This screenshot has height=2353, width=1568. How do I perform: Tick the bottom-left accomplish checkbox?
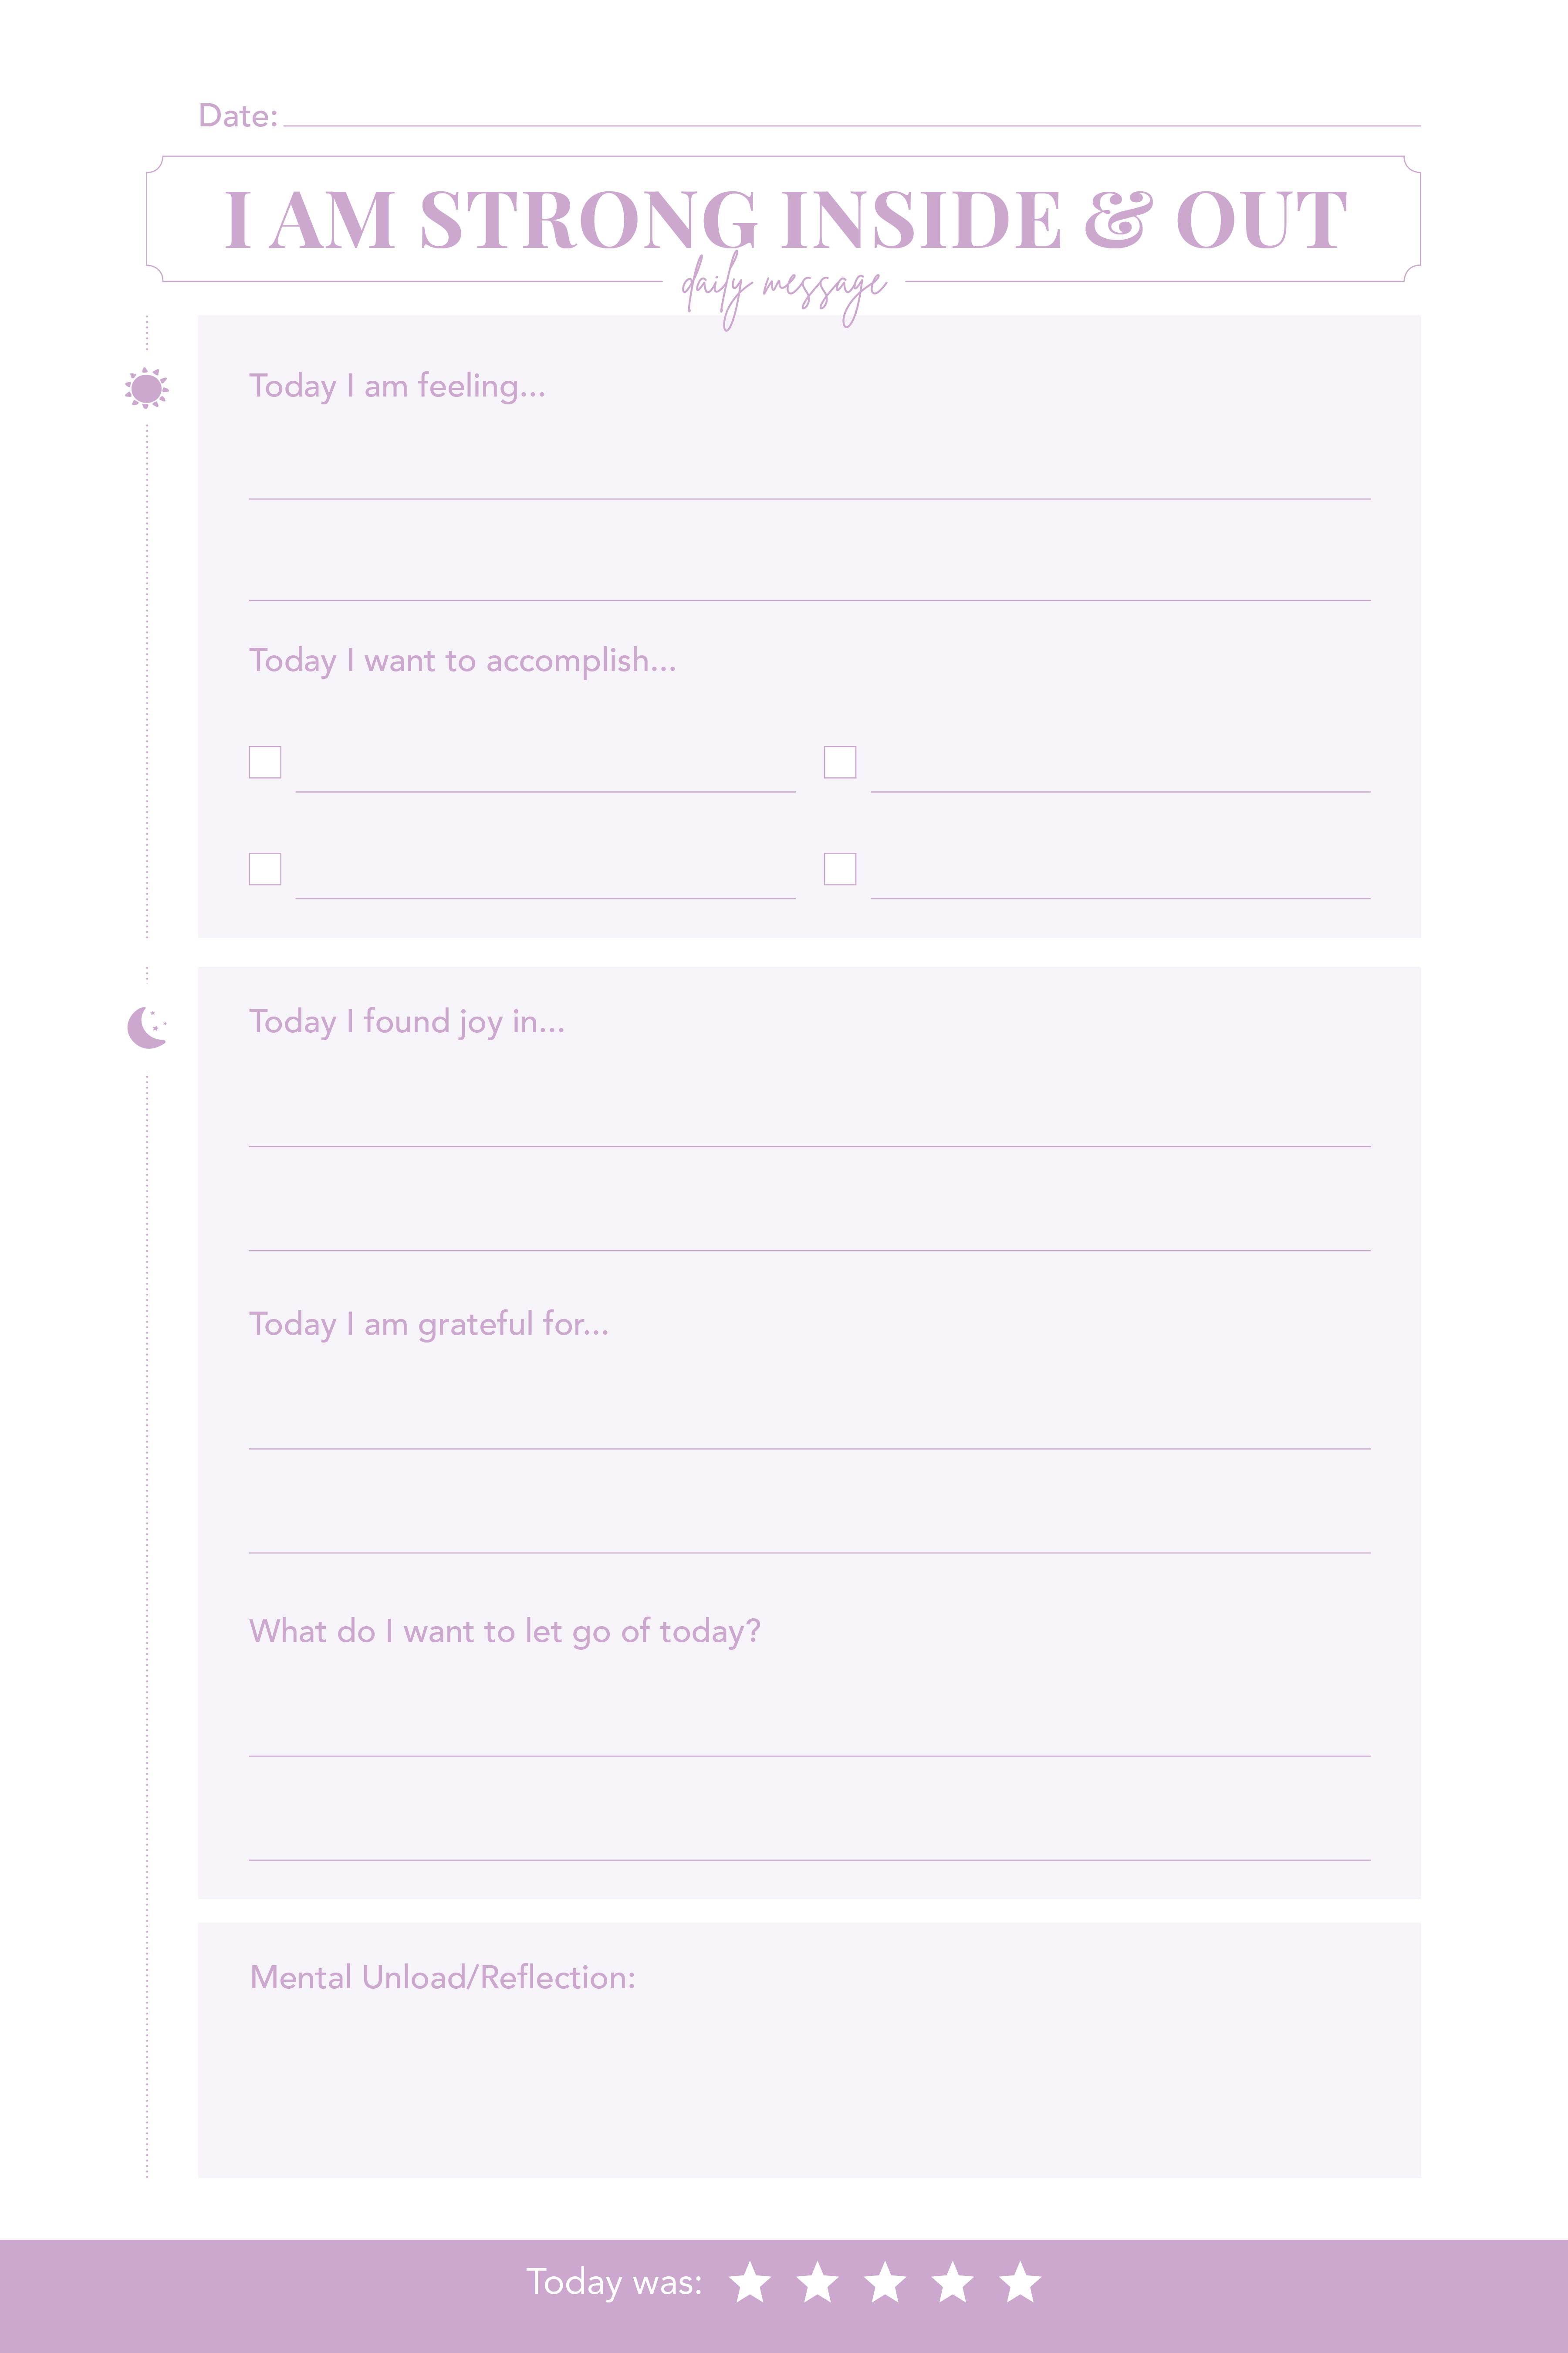265,868
